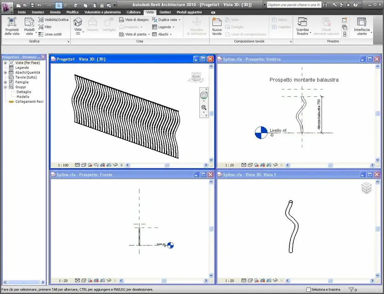The width and height of the screenshot is (384, 294).
Task: Click the steering wheel navigation icon
Action: click(x=204, y=95)
